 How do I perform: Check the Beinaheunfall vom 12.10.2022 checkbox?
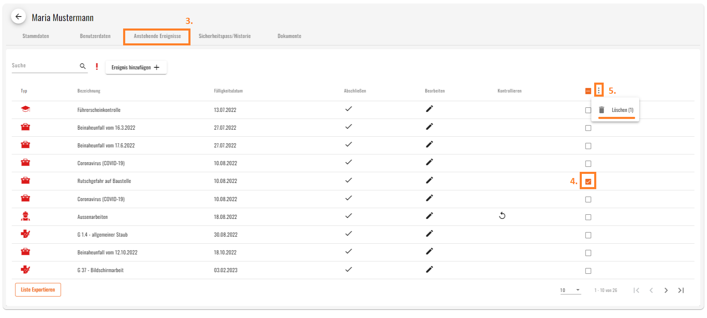click(x=588, y=253)
